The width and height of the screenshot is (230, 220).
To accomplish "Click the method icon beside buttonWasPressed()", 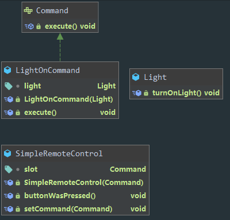I will [9, 196].
